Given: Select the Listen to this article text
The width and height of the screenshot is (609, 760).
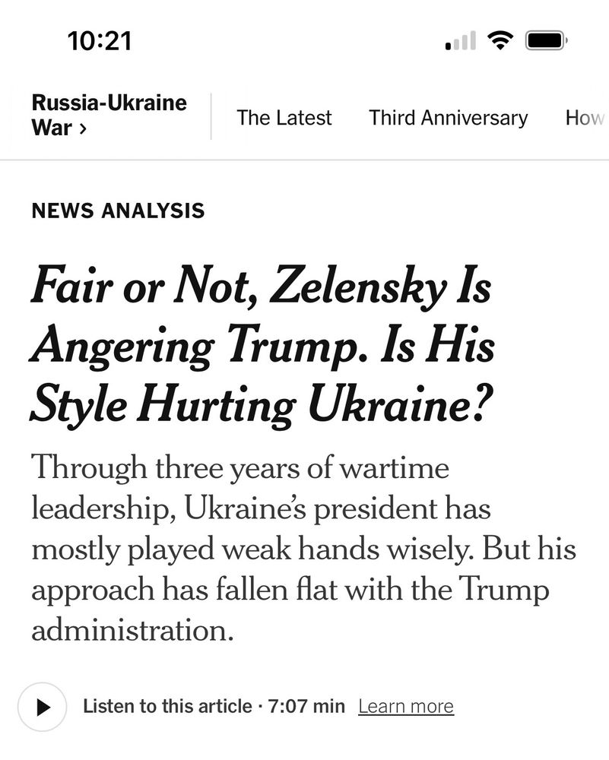Looking at the screenshot, I should pos(166,706).
